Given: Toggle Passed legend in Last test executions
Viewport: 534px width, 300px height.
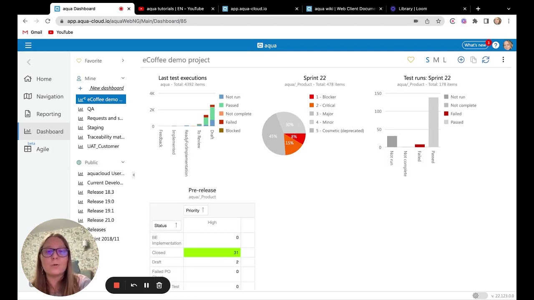Looking at the screenshot, I should click(229, 105).
